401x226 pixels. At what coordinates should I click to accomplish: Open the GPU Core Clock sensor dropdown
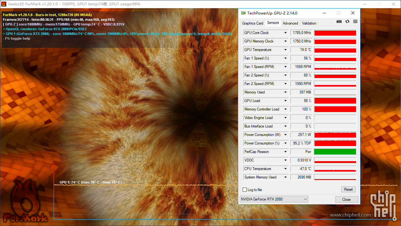click(x=285, y=33)
